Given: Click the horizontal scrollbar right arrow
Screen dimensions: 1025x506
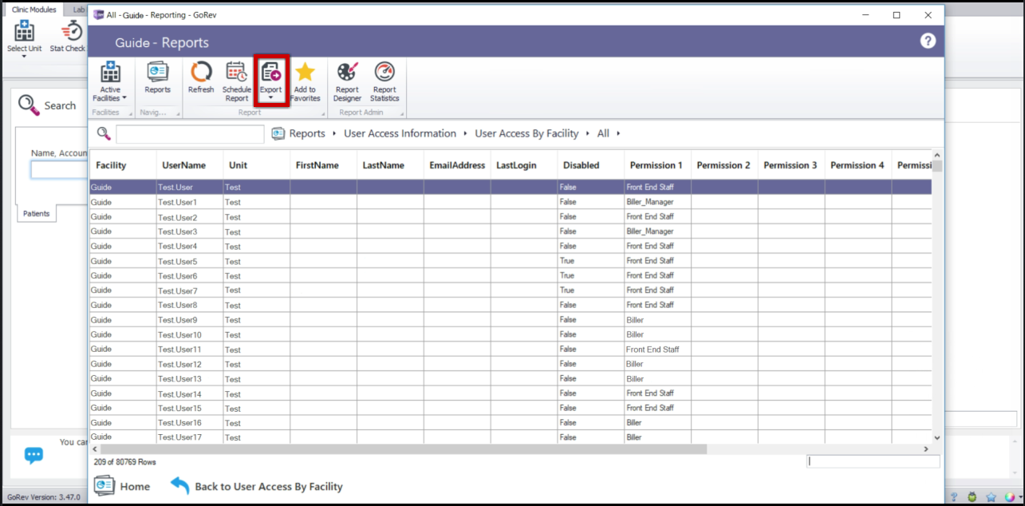Looking at the screenshot, I should click(x=926, y=449).
